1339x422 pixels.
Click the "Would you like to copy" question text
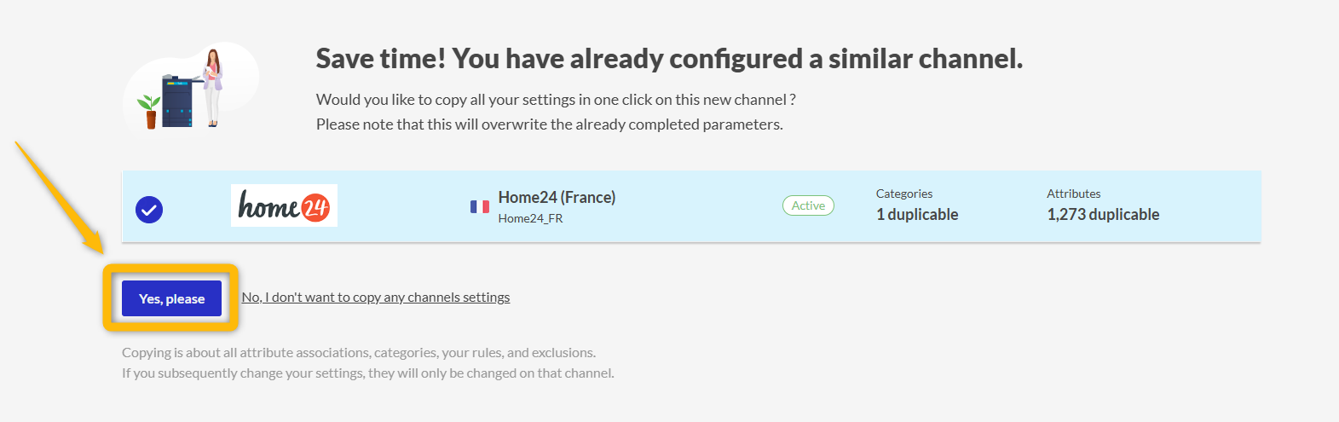click(x=556, y=100)
